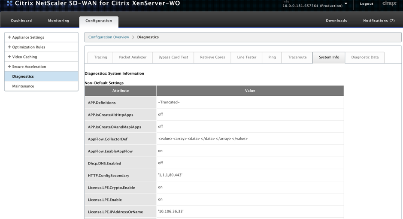Open Optimization Rules sidebar section
The height and width of the screenshot is (219, 403).
[41, 47]
